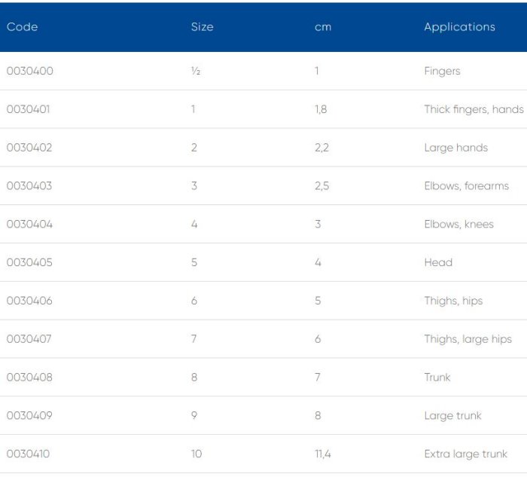This screenshot has height=477, width=527.
Task: Select product code 0030401
Action: click(x=29, y=109)
